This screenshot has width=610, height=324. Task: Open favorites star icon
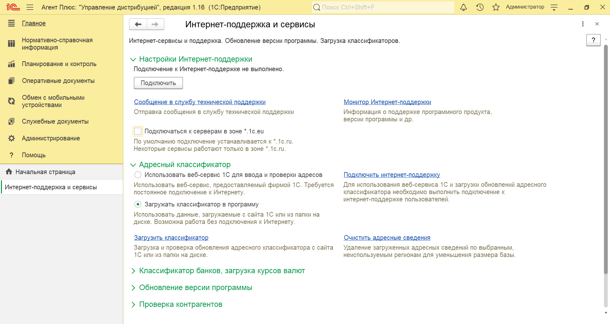(496, 7)
